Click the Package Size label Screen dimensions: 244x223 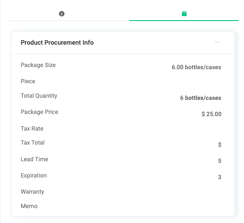(38, 65)
